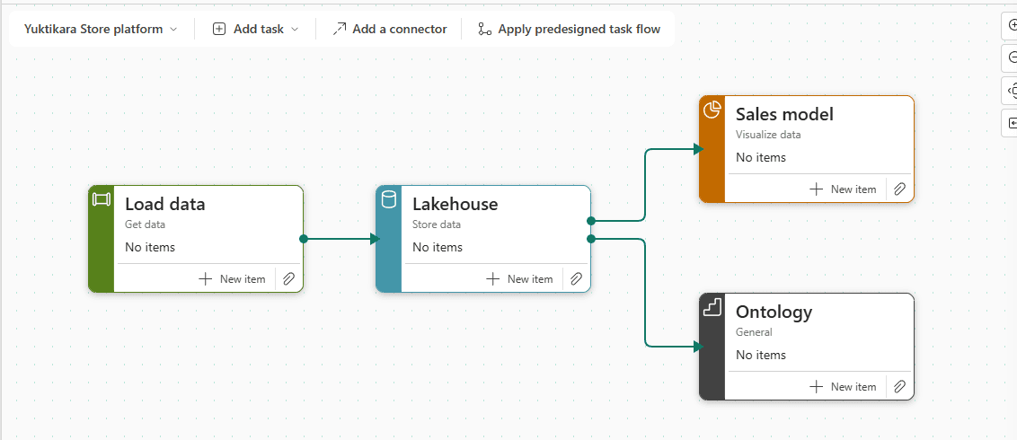Screen dimensions: 1017x440
Task: Click the Add task plus icon
Action: (219, 29)
